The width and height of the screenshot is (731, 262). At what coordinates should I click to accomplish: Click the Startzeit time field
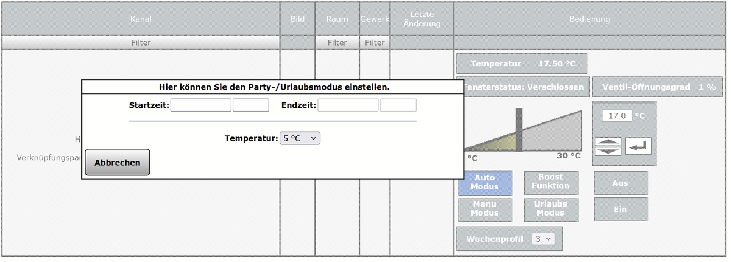(x=250, y=105)
